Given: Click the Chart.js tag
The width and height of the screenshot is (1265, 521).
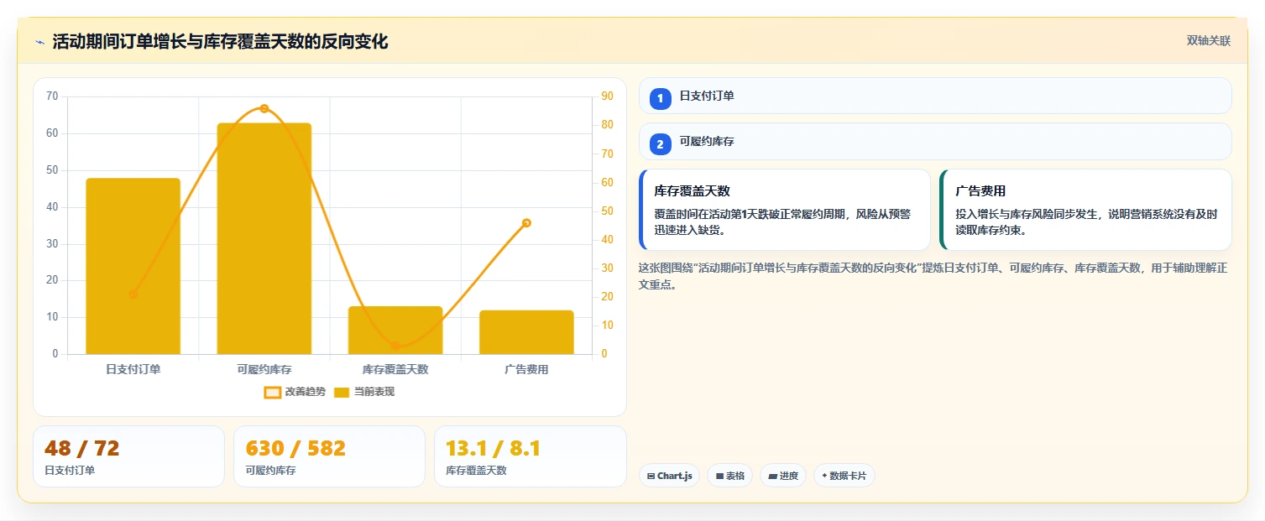Looking at the screenshot, I should [669, 476].
